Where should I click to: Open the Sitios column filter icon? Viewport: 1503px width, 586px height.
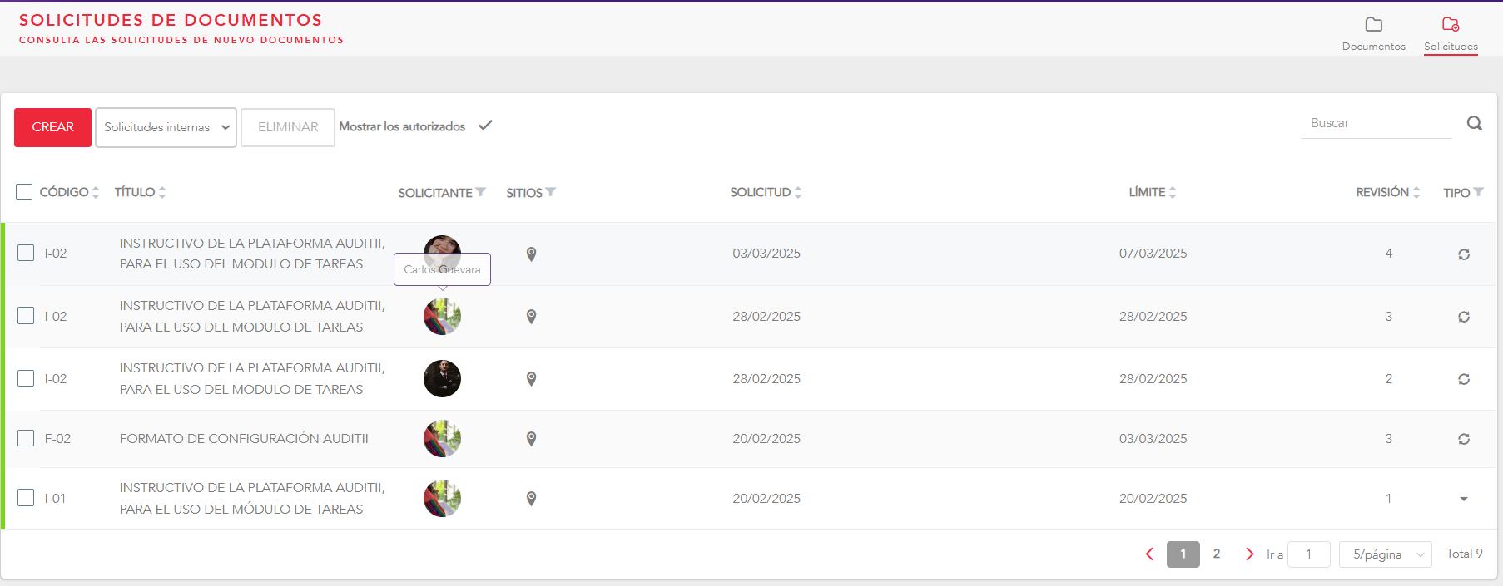coord(551,192)
